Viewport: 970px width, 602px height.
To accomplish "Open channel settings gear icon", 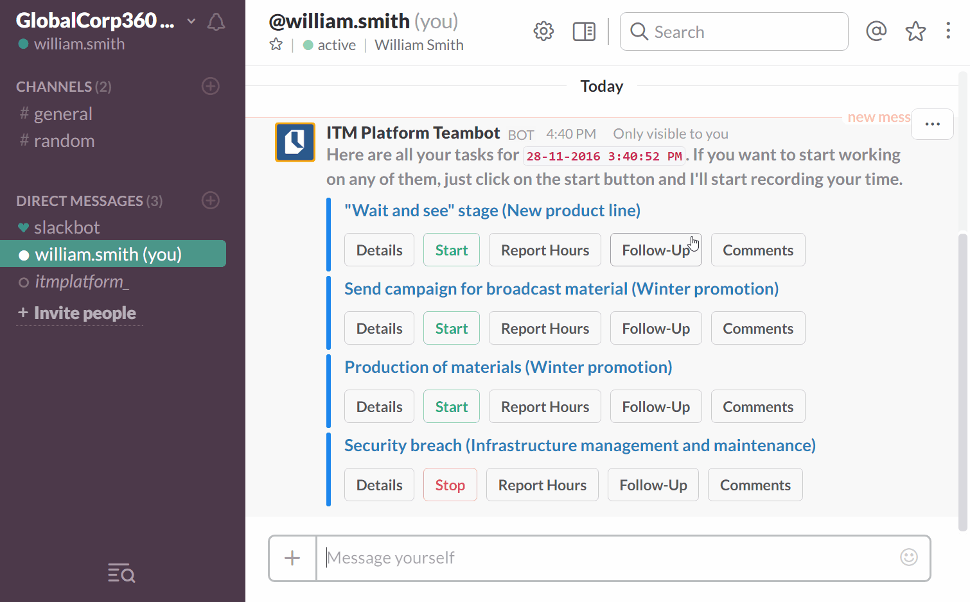I will (543, 31).
